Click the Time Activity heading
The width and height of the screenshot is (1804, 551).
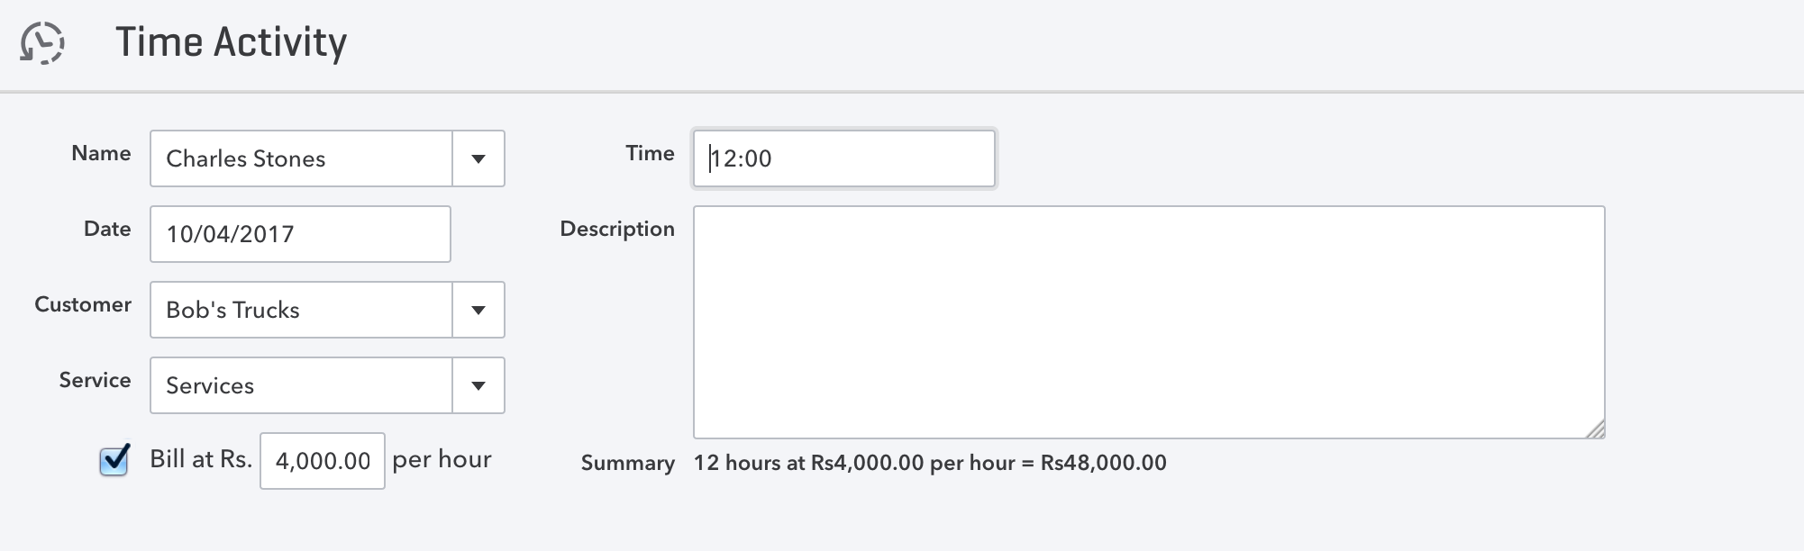click(231, 42)
